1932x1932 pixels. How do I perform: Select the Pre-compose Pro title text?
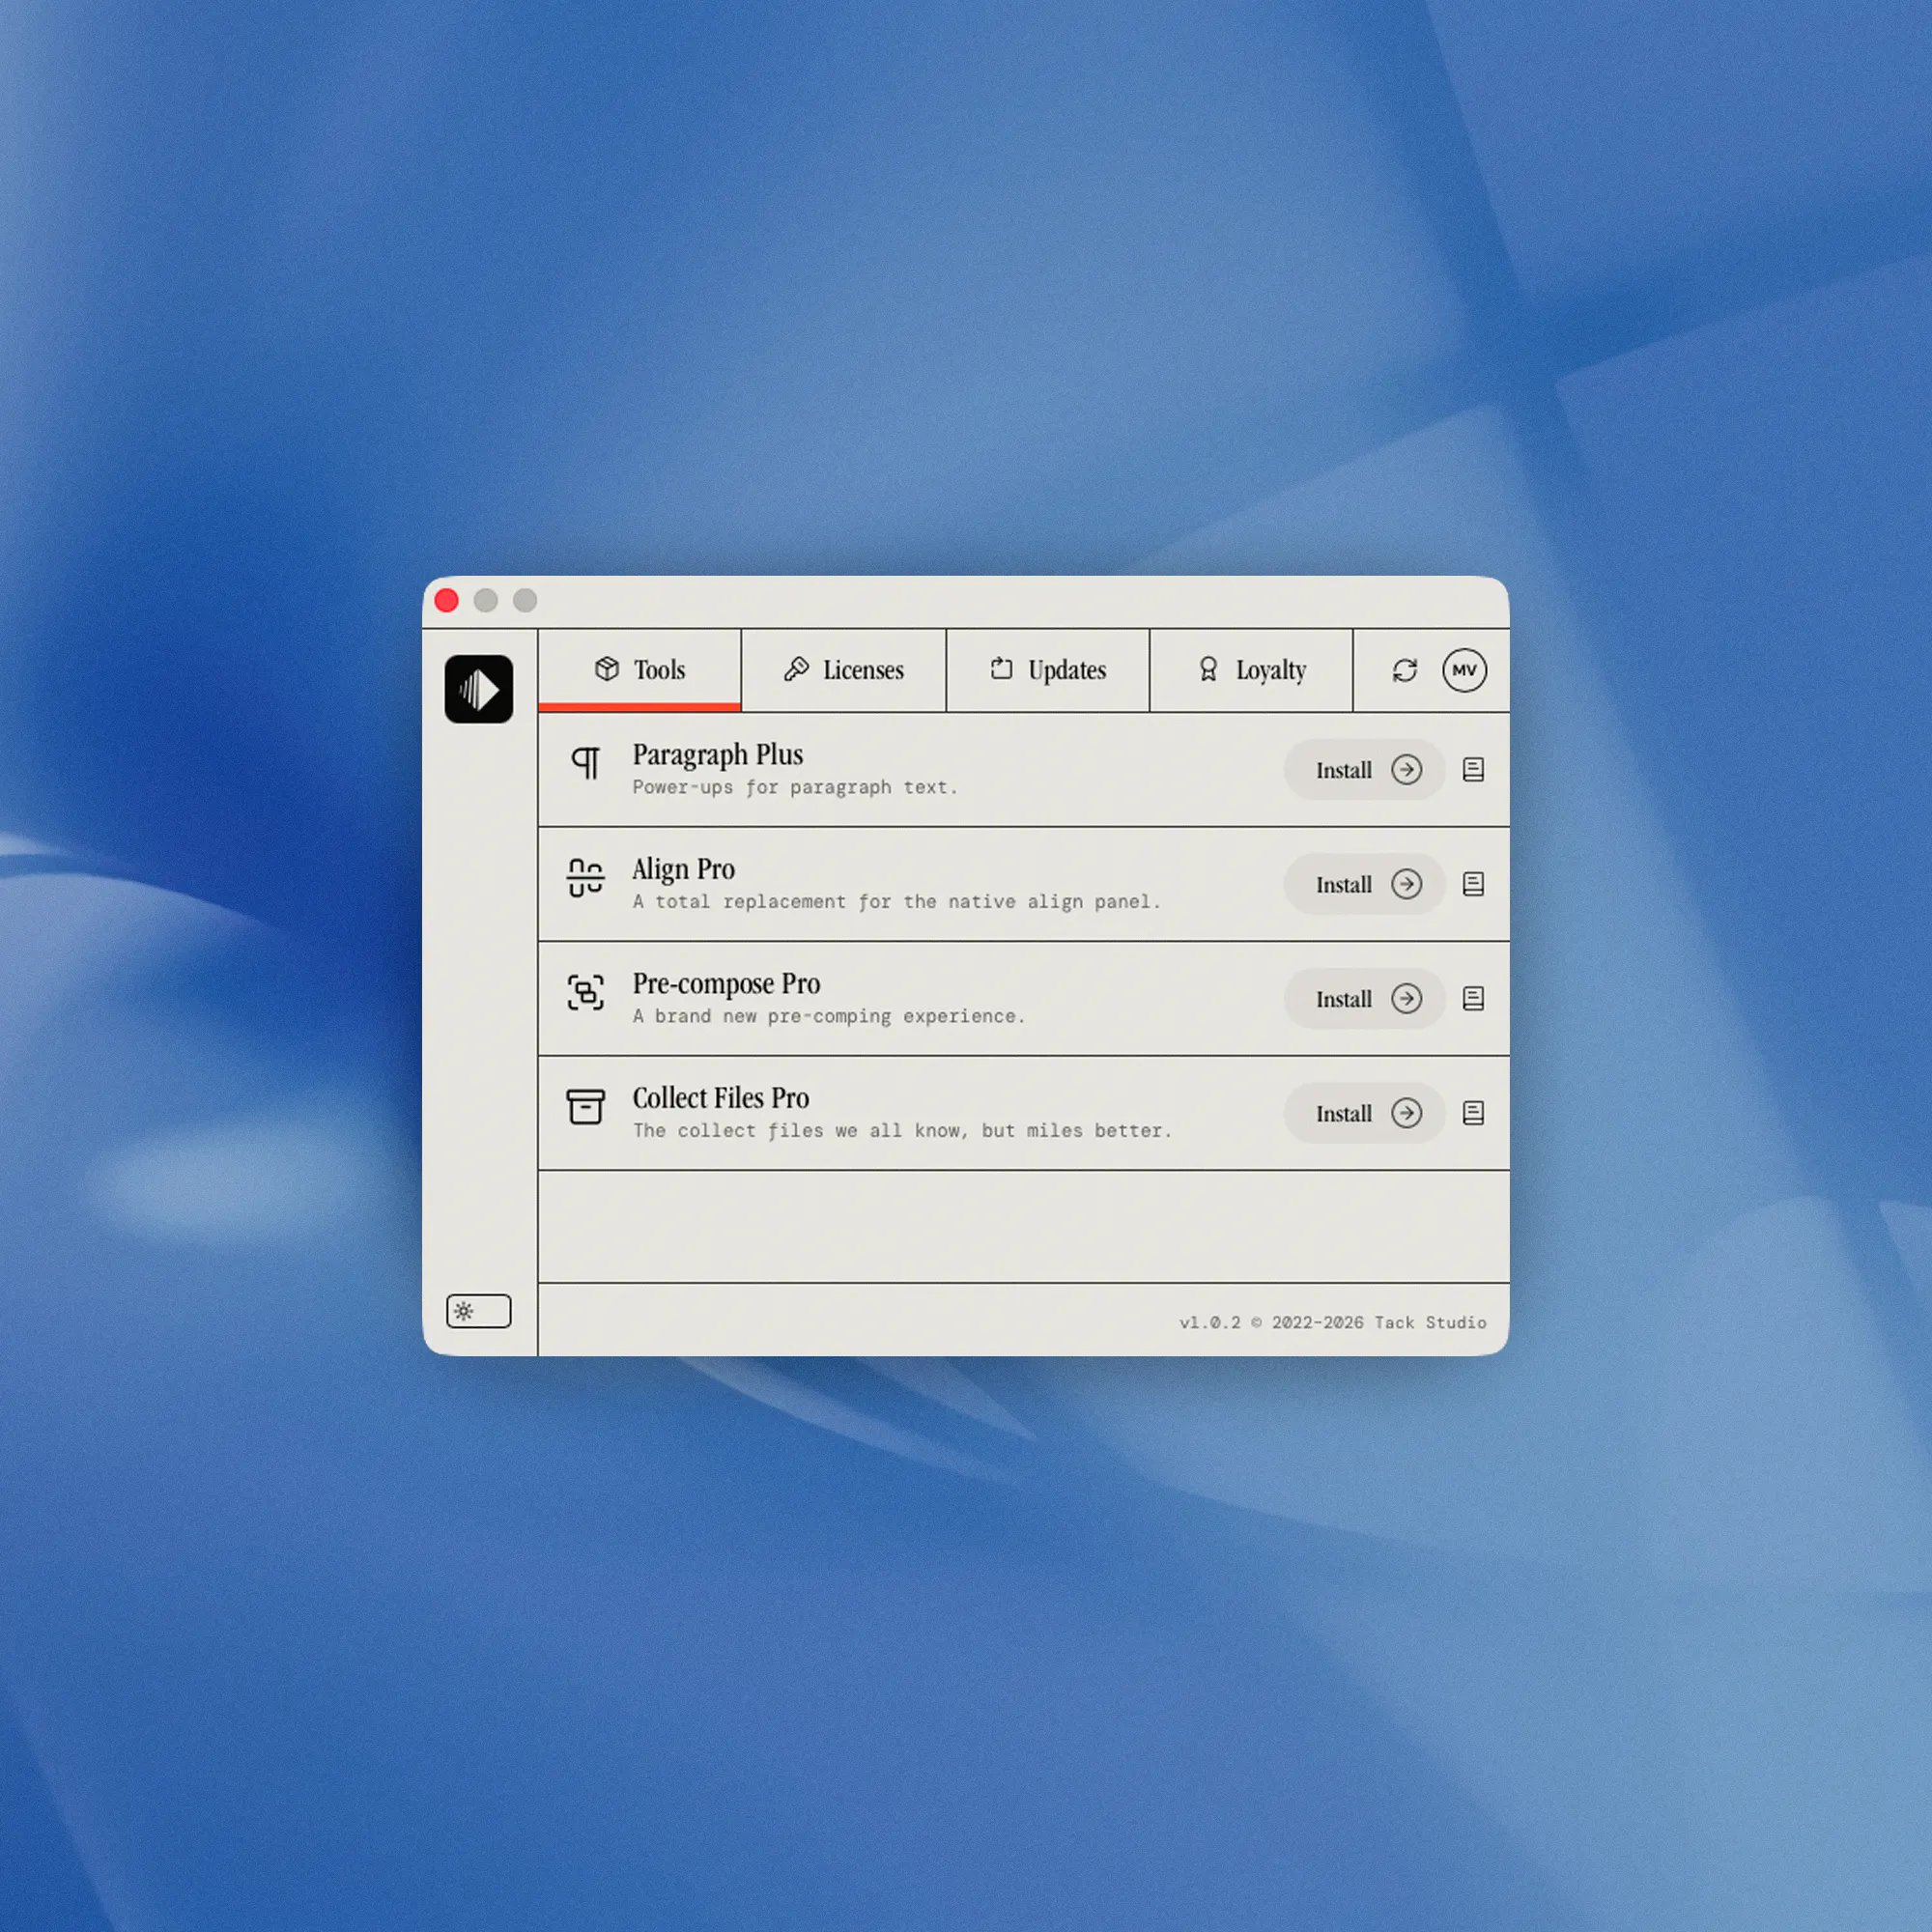[727, 984]
